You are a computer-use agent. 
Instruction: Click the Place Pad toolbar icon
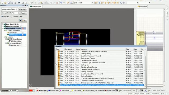click(105, 3)
